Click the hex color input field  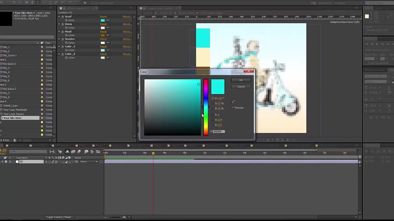tap(219, 131)
